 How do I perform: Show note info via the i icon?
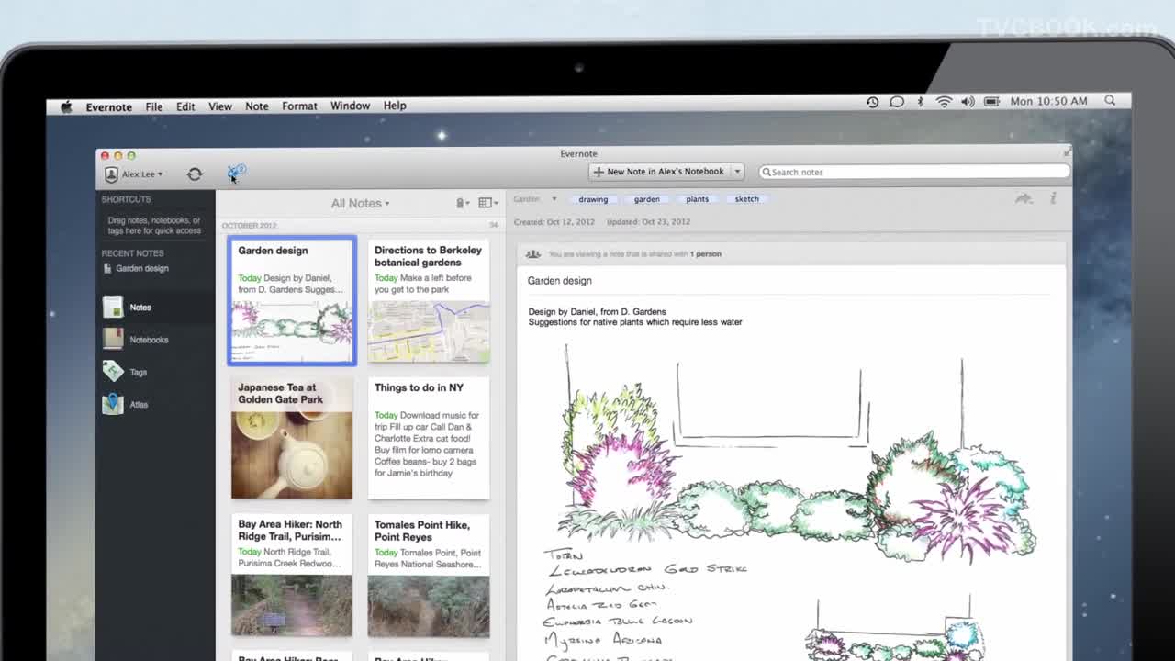(x=1053, y=198)
